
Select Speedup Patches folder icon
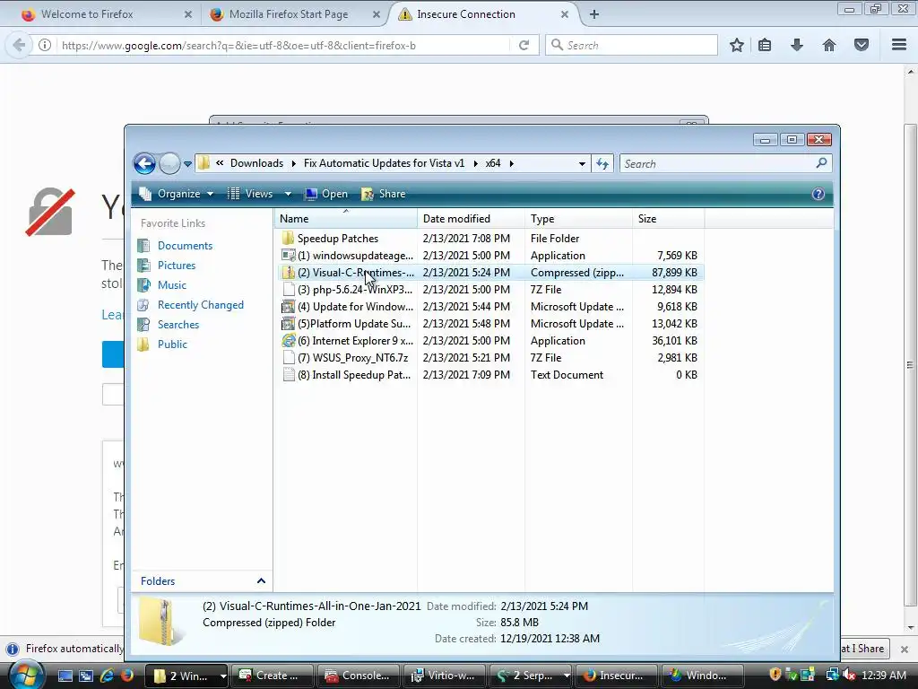pyautogui.click(x=288, y=239)
